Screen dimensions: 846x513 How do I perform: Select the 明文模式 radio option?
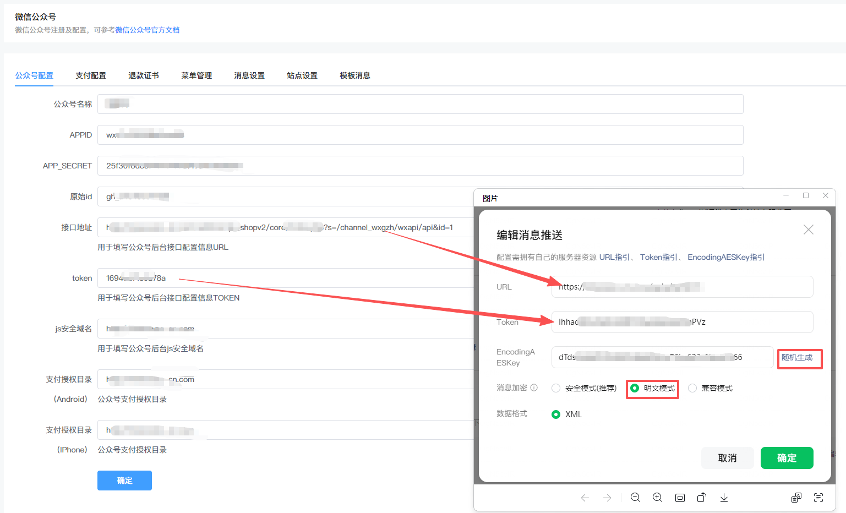click(x=635, y=388)
